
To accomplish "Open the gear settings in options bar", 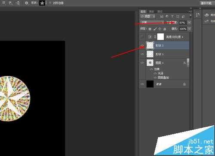I will (26, 3).
